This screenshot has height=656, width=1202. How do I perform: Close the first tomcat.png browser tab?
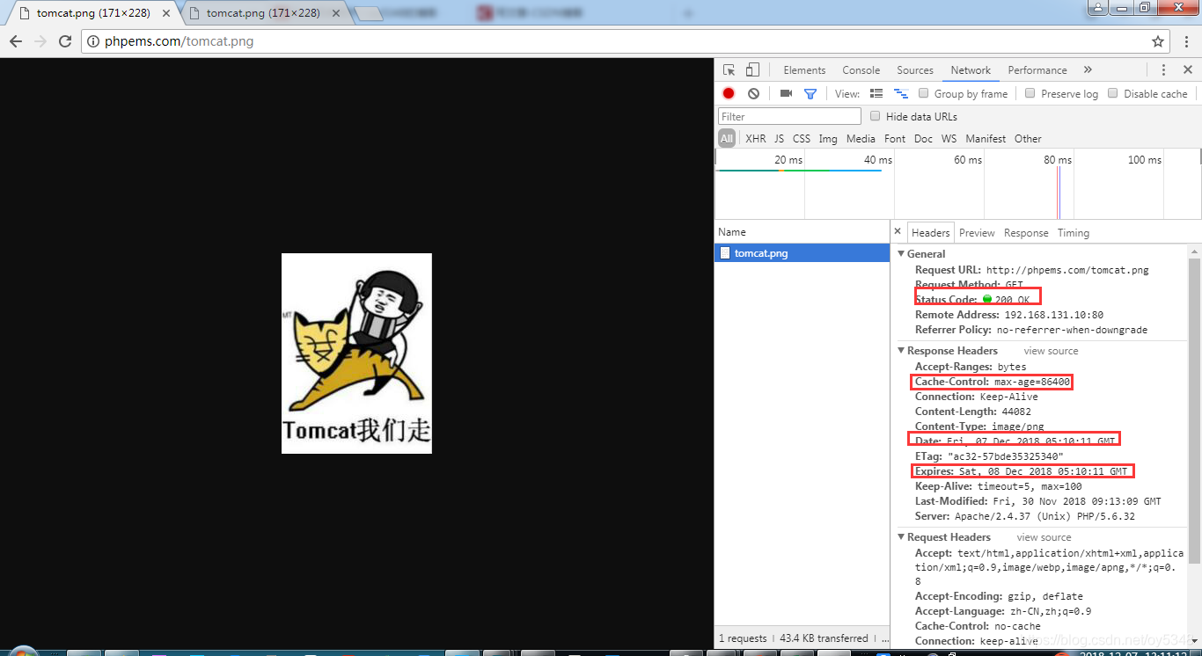coord(166,13)
